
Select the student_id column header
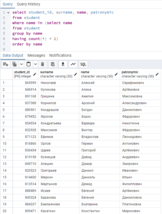pyautogui.click(x=26, y=74)
